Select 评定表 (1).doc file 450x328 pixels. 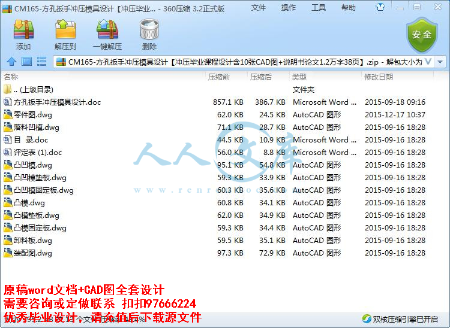click(215, 153)
